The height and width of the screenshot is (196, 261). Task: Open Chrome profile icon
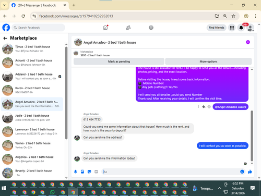(246, 16)
